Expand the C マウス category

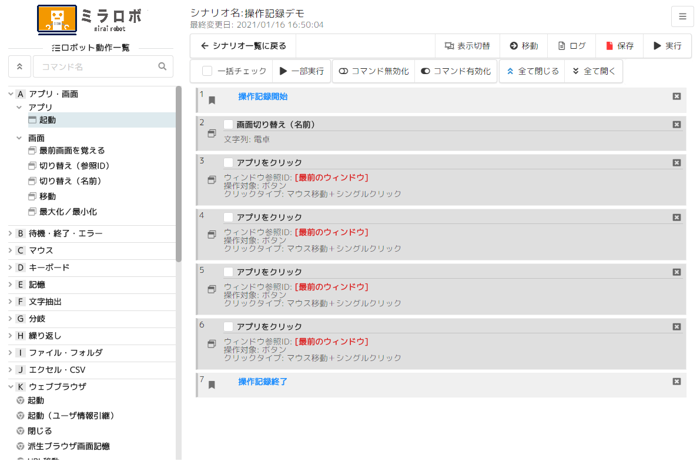pyautogui.click(x=11, y=250)
